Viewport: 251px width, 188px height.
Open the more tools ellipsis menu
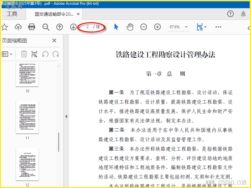(x=218, y=27)
